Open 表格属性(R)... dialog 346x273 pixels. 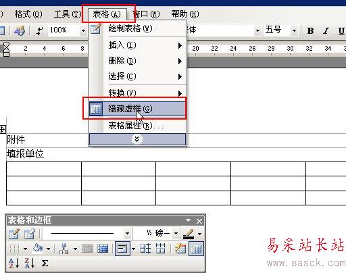138,126
